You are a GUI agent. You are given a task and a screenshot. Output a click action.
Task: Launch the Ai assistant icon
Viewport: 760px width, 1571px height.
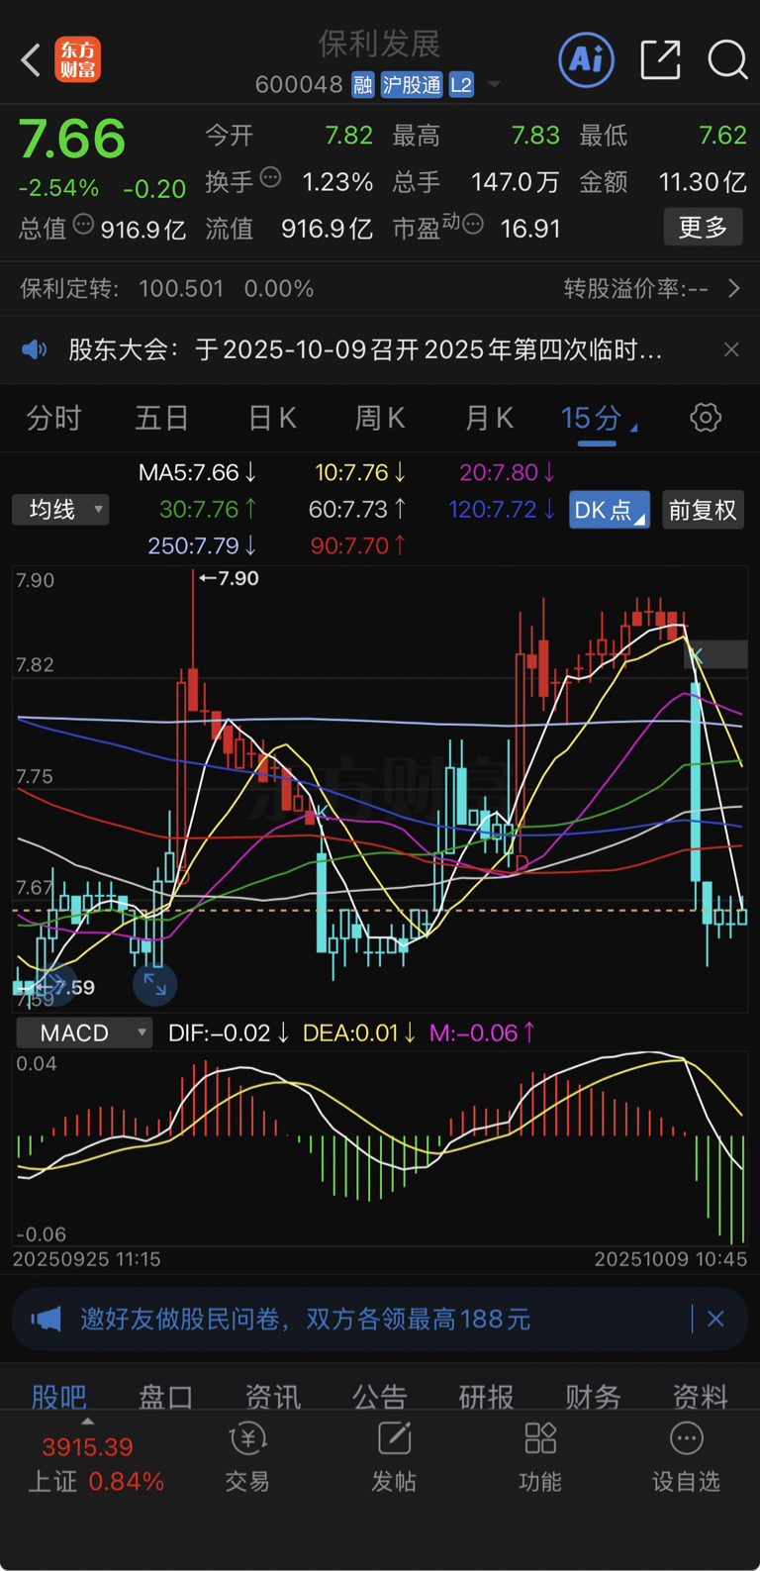pos(587,60)
